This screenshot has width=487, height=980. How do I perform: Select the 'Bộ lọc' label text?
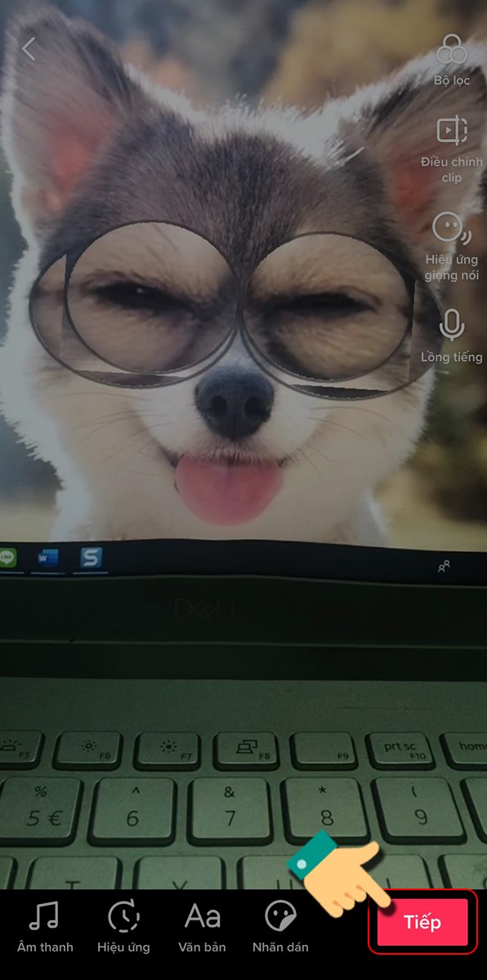(x=452, y=80)
